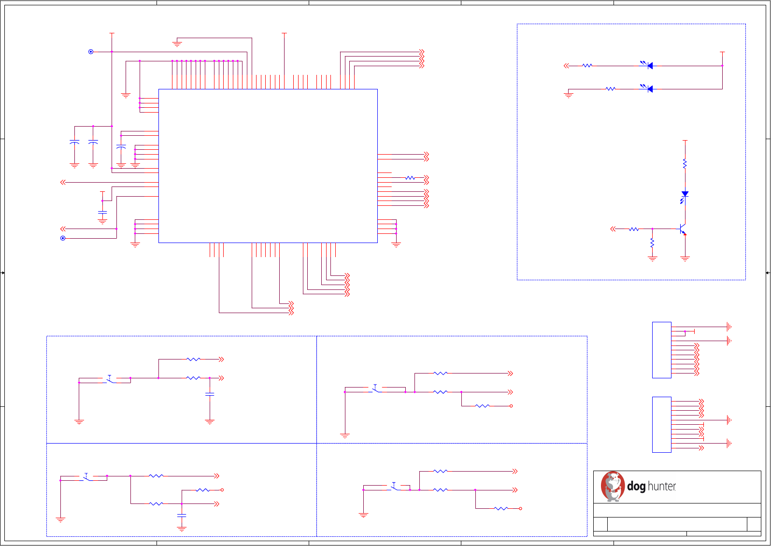Select the pull-down resistor at transistor base
The height and width of the screenshot is (546, 771).
pos(652,243)
